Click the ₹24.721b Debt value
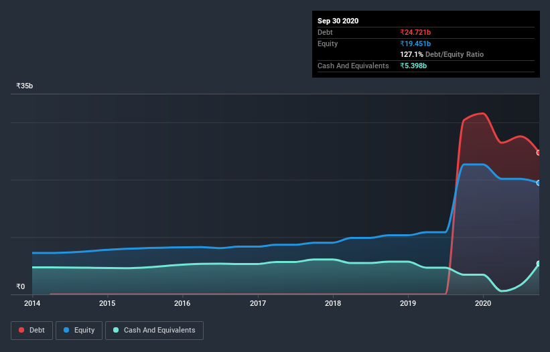The width and height of the screenshot is (550, 352). click(415, 32)
